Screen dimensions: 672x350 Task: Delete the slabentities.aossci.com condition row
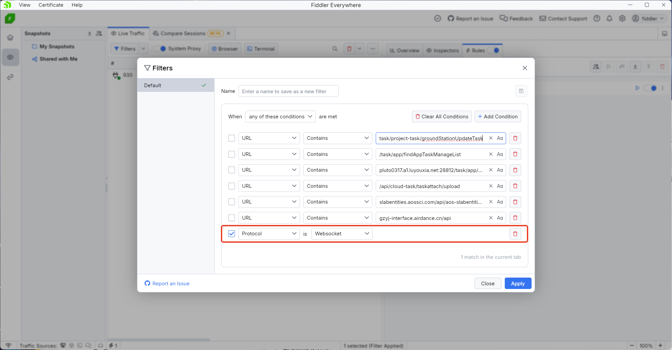pyautogui.click(x=515, y=202)
